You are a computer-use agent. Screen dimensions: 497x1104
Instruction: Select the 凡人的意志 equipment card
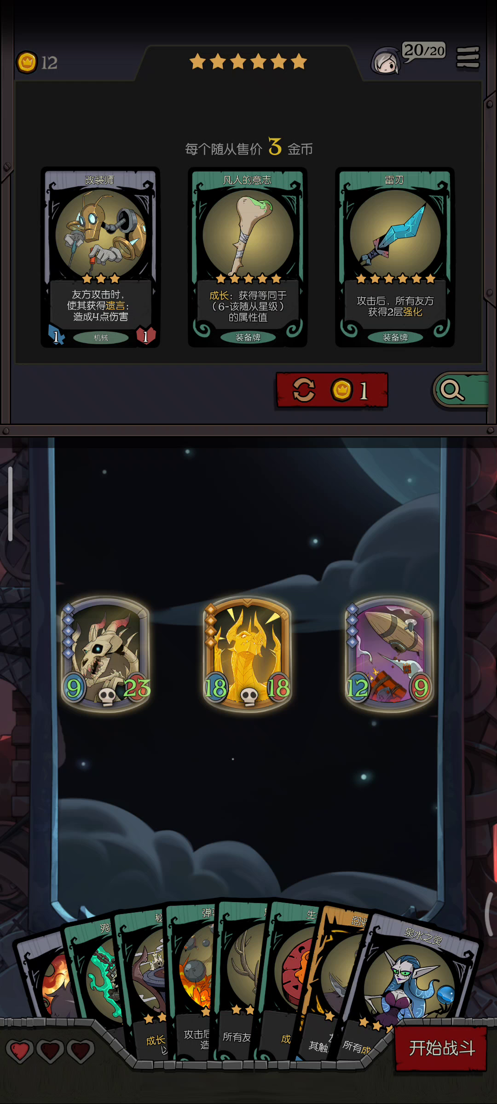click(248, 257)
